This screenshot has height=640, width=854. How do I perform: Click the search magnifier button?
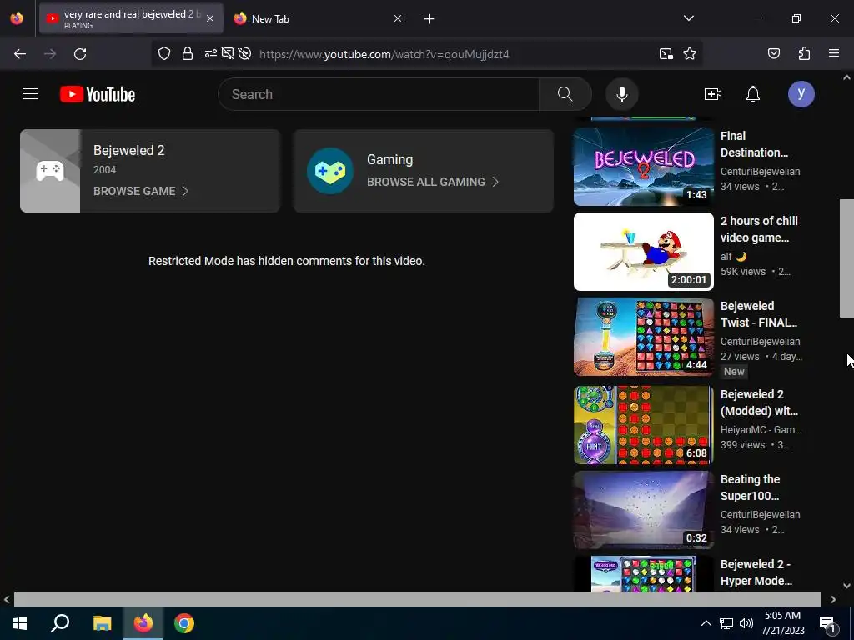[565, 94]
